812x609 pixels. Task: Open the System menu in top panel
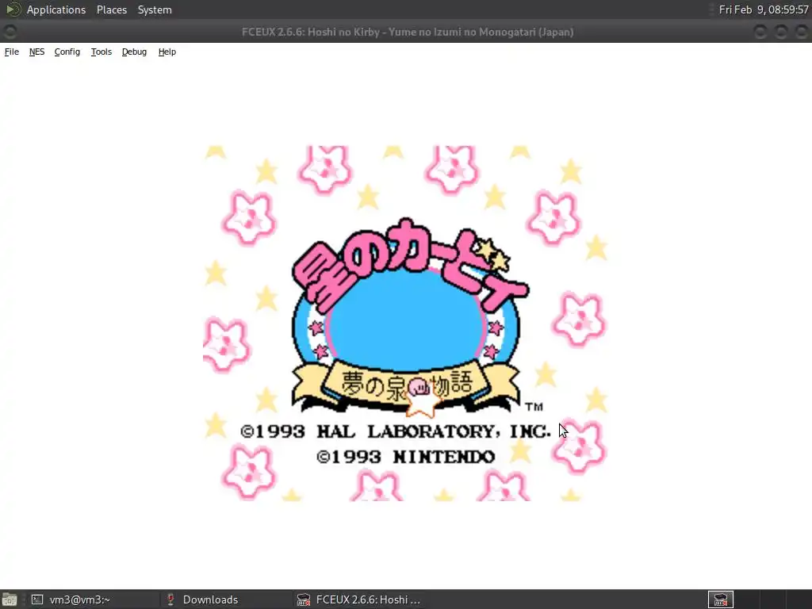(x=155, y=10)
